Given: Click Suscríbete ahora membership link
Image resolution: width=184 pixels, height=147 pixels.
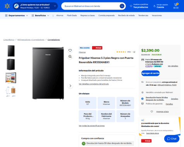Looking at the screenshot, I should pyautogui.click(x=153, y=133).
